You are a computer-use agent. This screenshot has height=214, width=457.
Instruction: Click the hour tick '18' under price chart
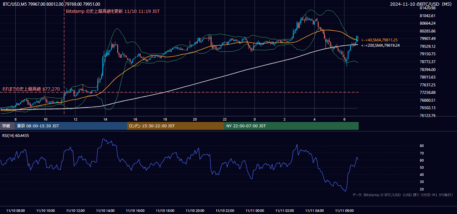coord(165,119)
